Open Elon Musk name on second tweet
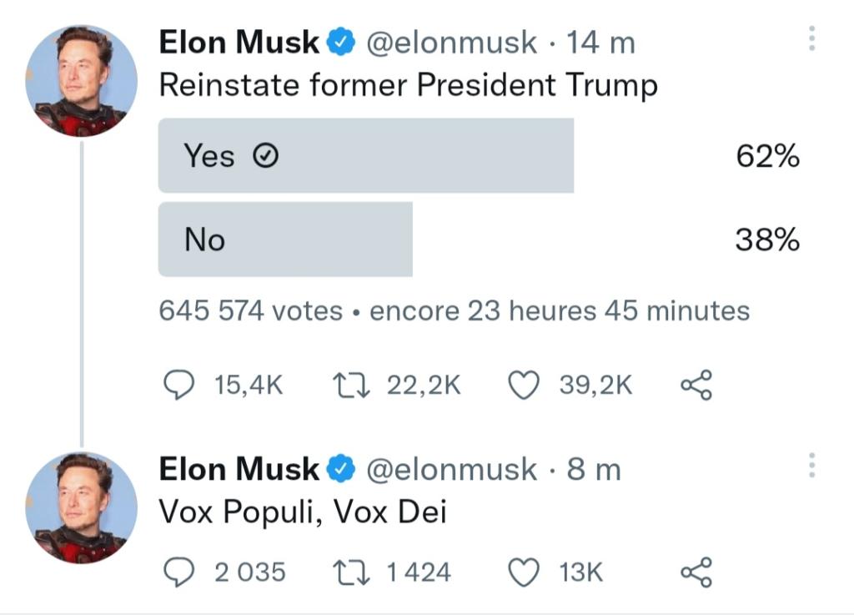The image size is (854, 615). 239,469
